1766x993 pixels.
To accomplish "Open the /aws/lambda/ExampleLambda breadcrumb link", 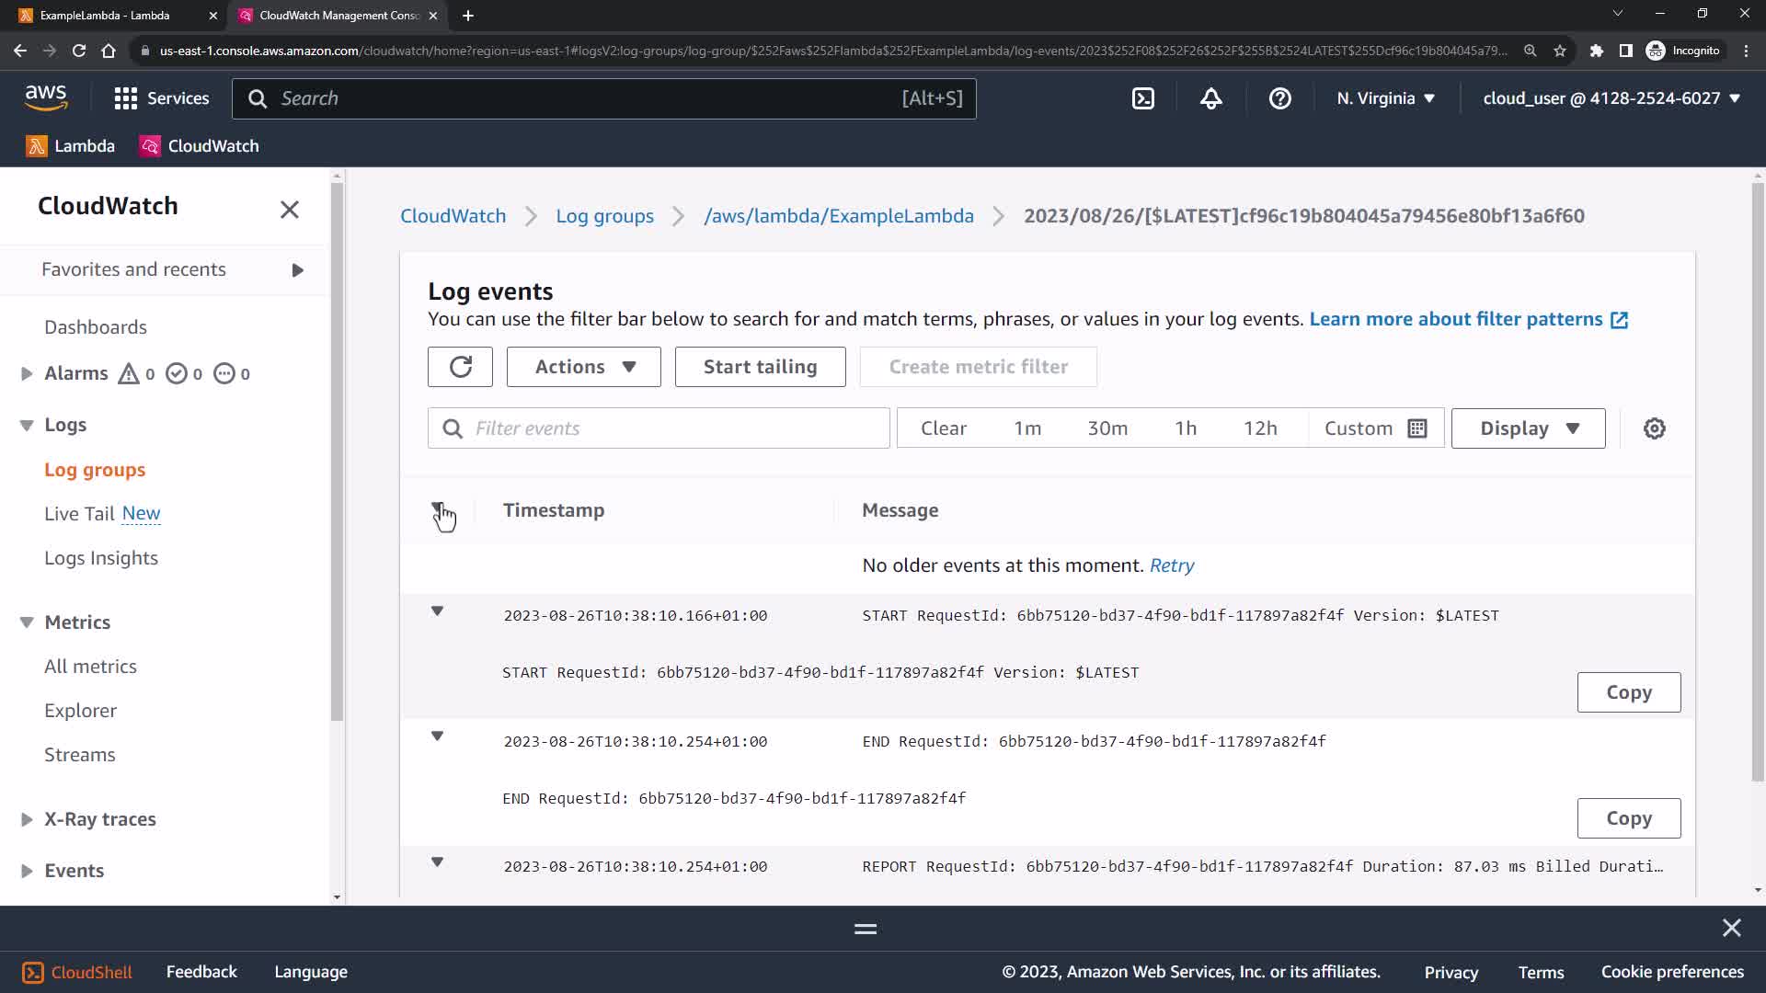I will (838, 216).
